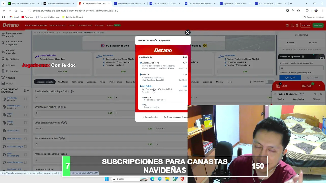Delete coupon with trash icon
The width and height of the screenshot is (326, 183).
(275, 94)
